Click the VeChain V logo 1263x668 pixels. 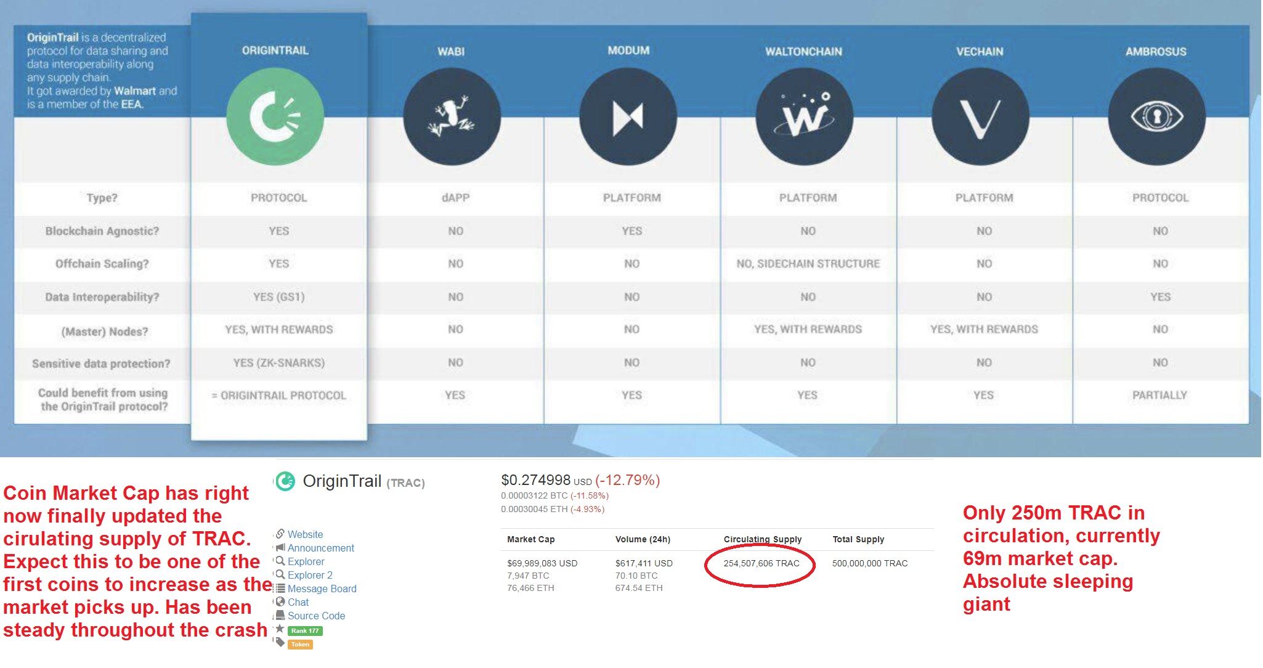tap(980, 116)
